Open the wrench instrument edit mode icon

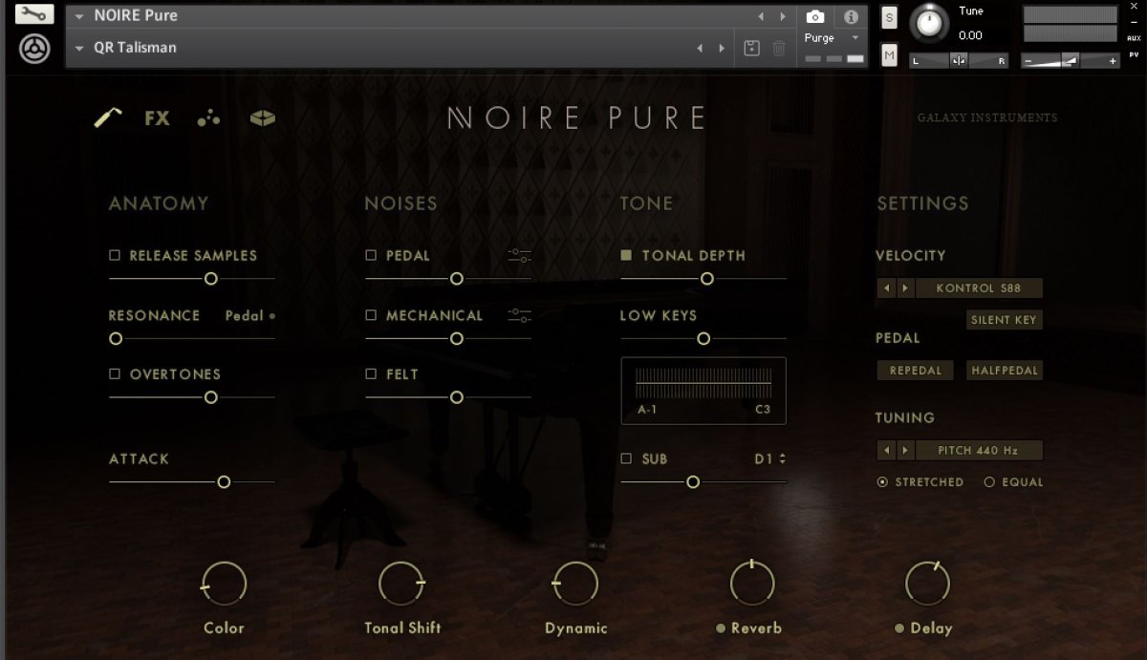pos(34,13)
